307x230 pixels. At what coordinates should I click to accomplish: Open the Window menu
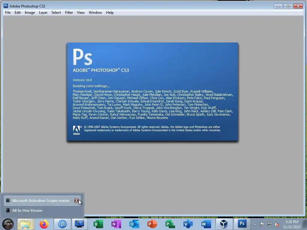tap(95, 13)
